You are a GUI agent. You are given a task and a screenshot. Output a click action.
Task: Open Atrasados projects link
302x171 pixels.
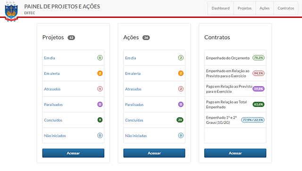coord(52,89)
